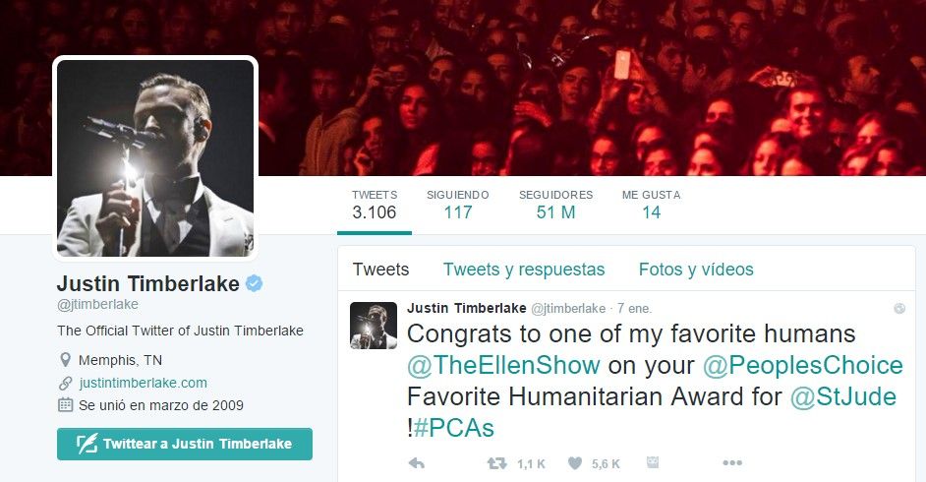Click the globe icon on the tweet
Viewport: 926px width, 482px height.
[x=899, y=308]
